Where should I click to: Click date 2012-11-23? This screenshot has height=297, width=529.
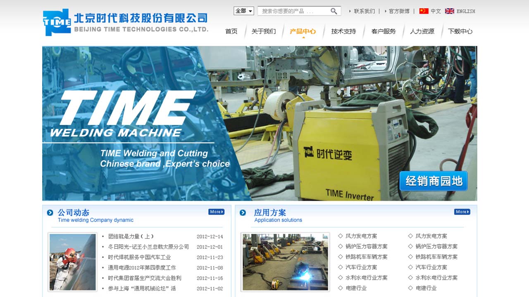tap(210, 257)
